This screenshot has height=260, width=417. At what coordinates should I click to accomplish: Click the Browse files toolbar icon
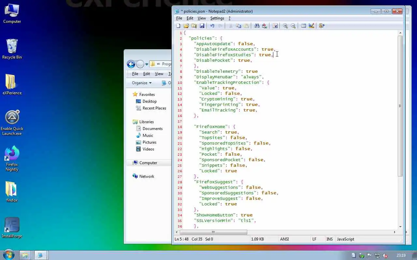pyautogui.click(x=194, y=26)
